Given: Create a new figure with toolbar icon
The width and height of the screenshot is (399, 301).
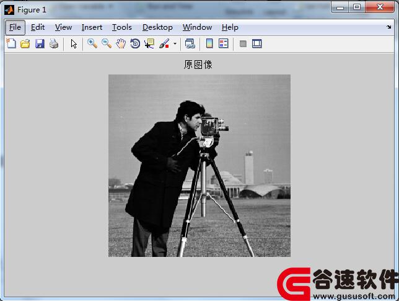Looking at the screenshot, I should 11,43.
